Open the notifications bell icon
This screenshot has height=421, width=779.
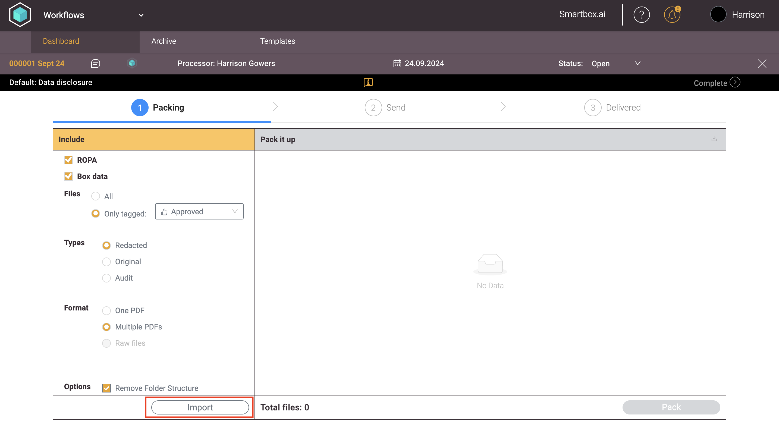672,14
